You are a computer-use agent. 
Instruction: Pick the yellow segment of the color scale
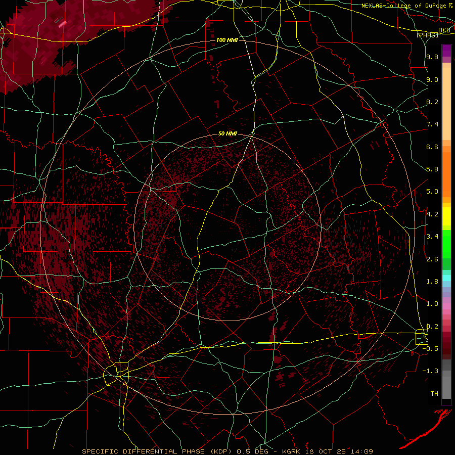click(446, 216)
